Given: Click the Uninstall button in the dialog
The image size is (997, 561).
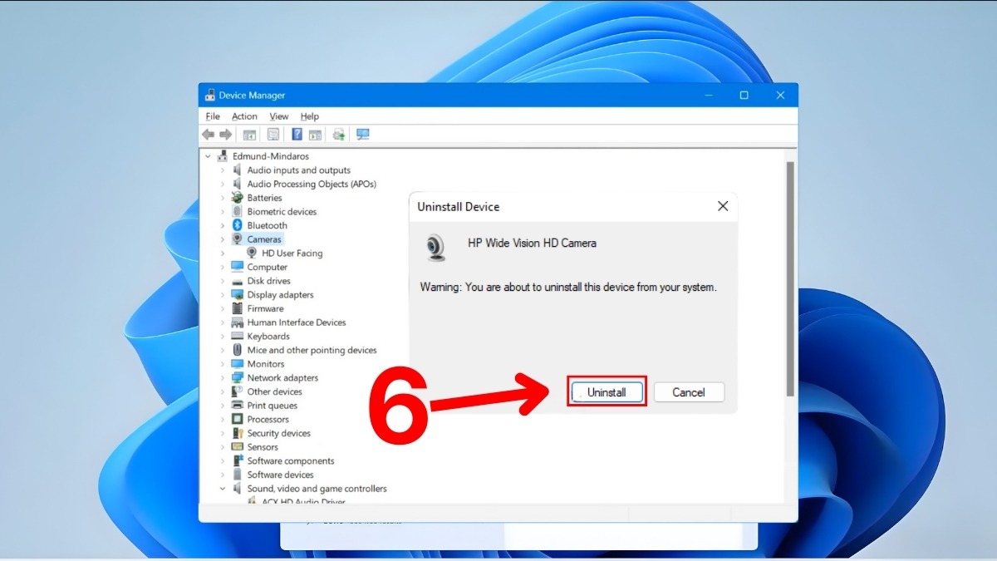Looking at the screenshot, I should pos(607,392).
